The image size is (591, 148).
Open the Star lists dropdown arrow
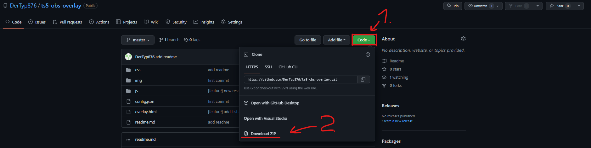click(579, 6)
